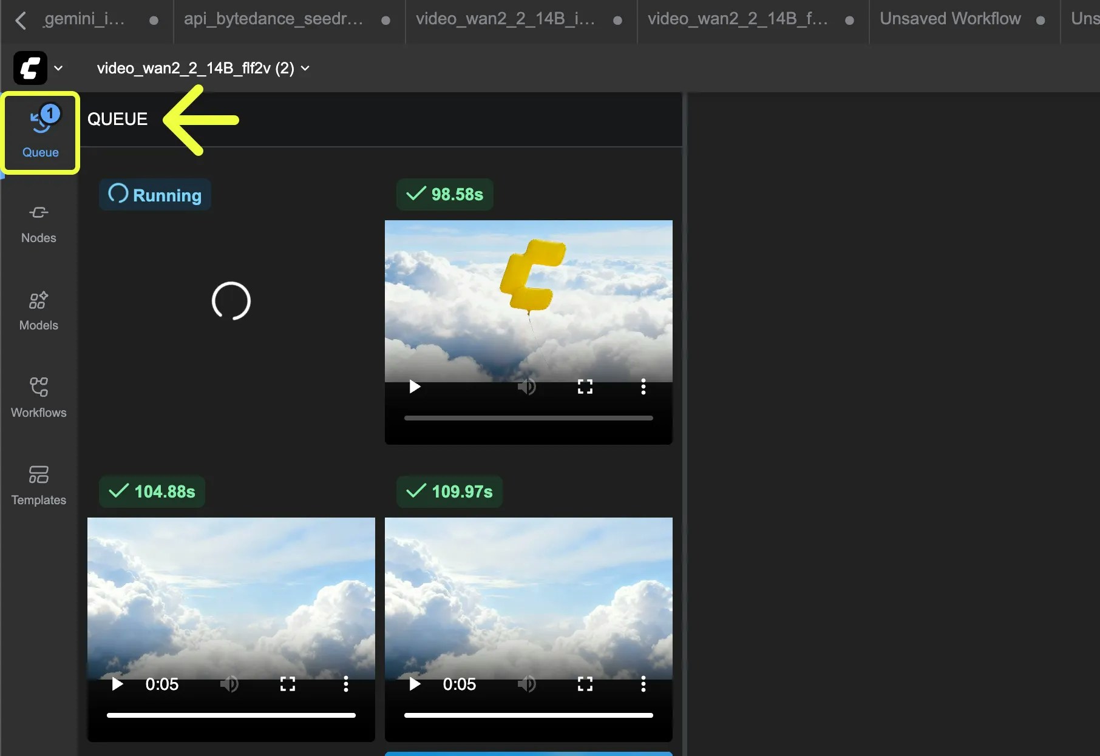Click the Running status badge
1100x756 pixels.
point(155,195)
